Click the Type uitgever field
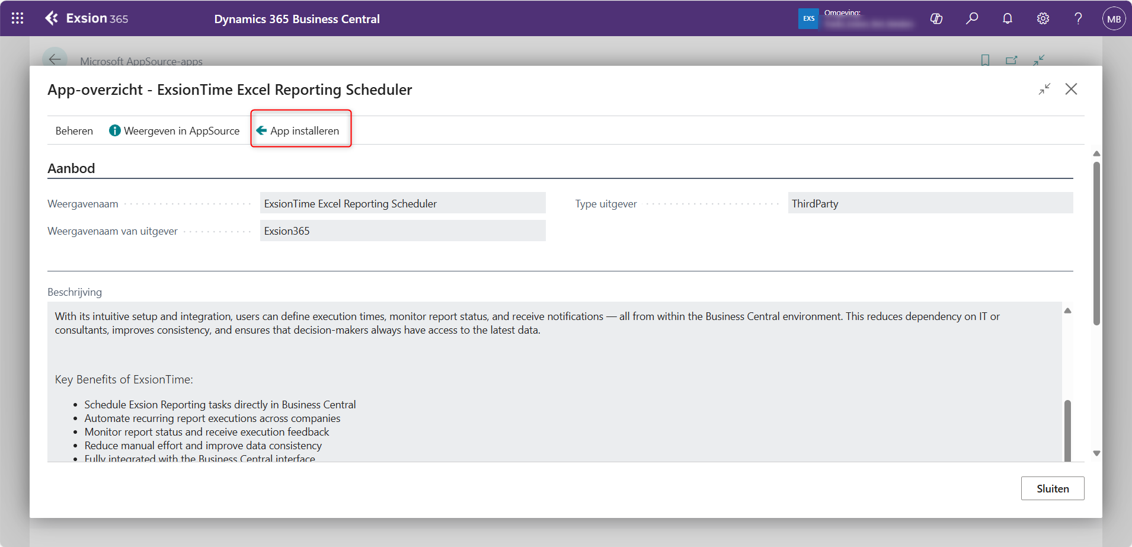This screenshot has height=547, width=1132. (930, 203)
